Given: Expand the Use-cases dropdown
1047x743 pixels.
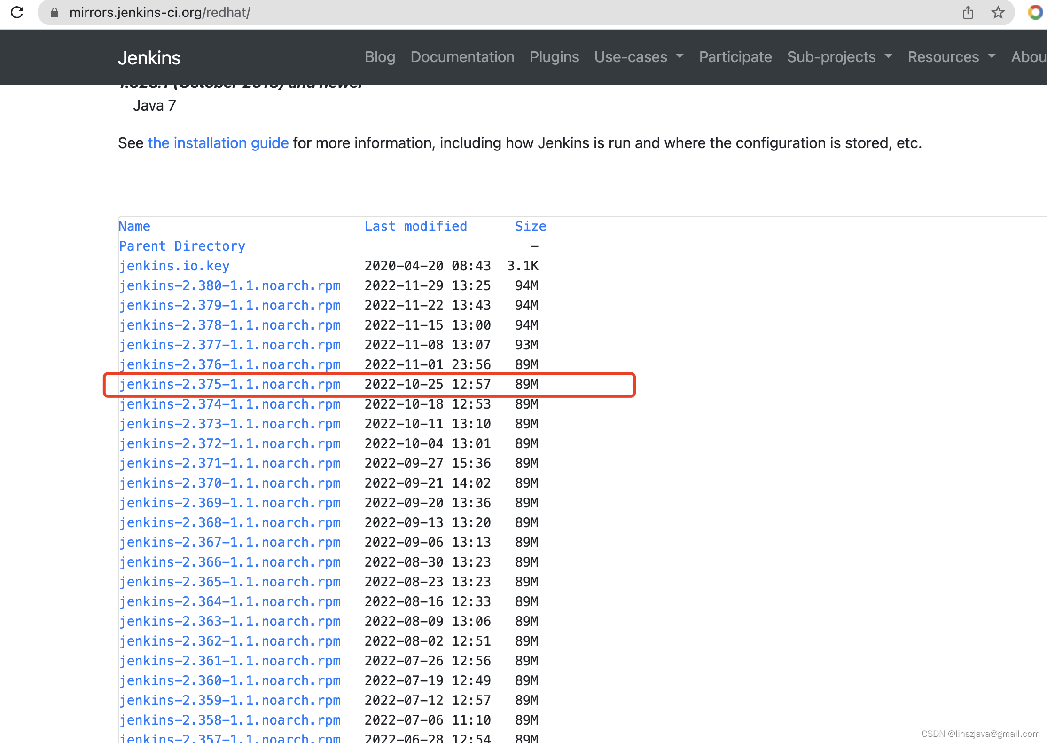Looking at the screenshot, I should point(638,57).
